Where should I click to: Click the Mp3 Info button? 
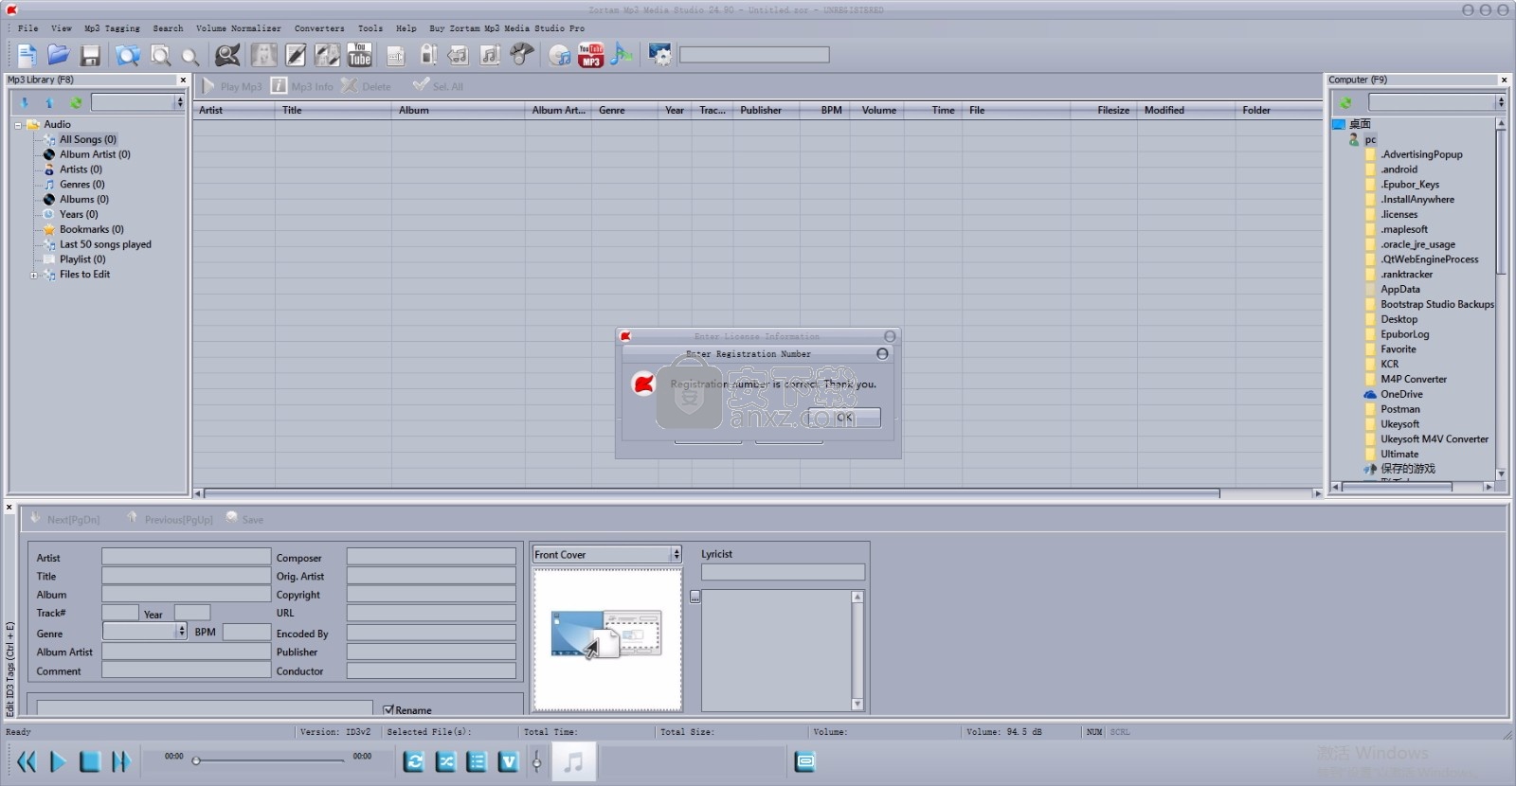click(x=302, y=86)
